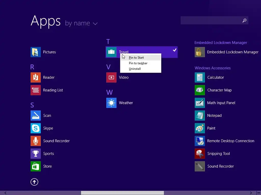
Task: Click the 'Math Input Panel' label
Action: coord(221,103)
